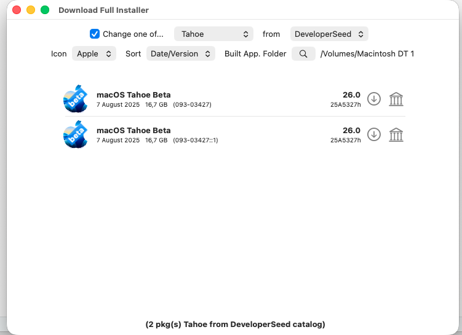Download macOS Tahoe Beta package 093-03427

point(374,99)
